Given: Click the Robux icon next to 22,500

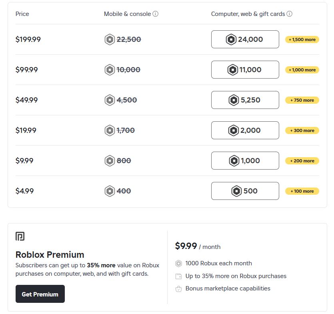Looking at the screenshot, I should (x=109, y=39).
